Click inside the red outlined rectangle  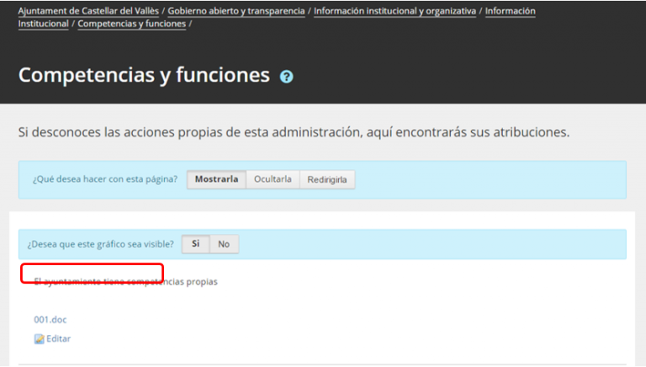(x=93, y=274)
